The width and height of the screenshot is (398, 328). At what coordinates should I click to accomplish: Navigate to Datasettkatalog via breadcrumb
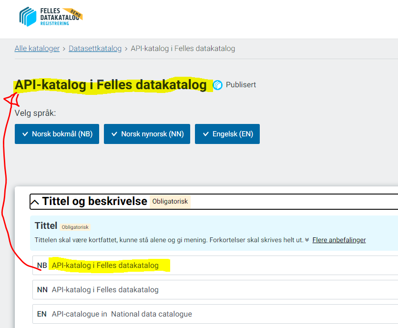95,48
